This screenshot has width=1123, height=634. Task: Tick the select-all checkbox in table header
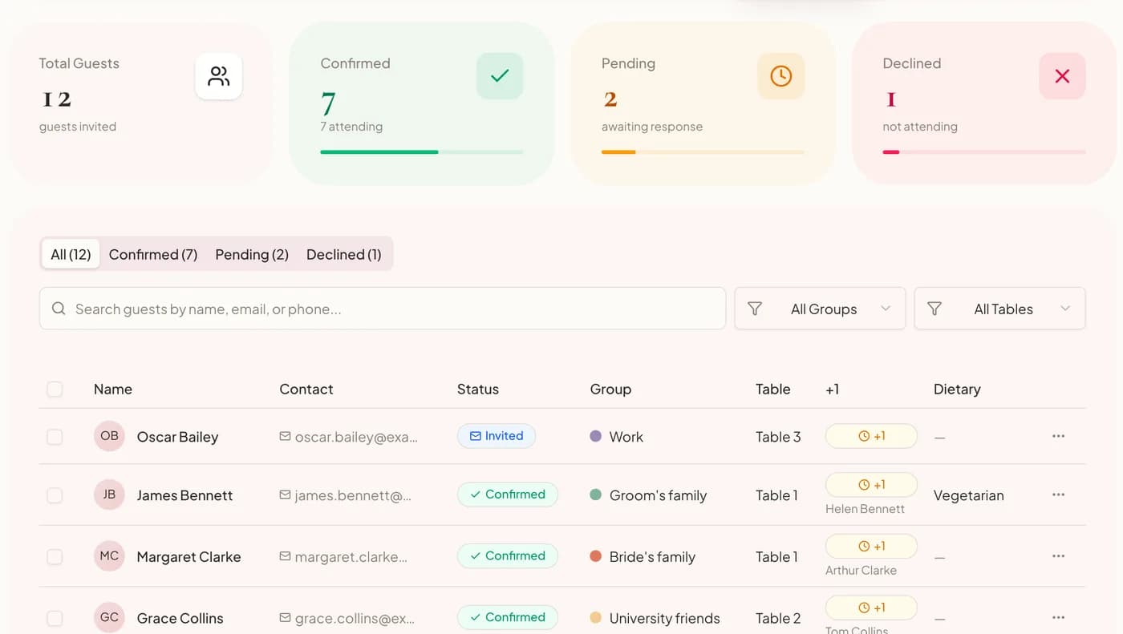(55, 390)
